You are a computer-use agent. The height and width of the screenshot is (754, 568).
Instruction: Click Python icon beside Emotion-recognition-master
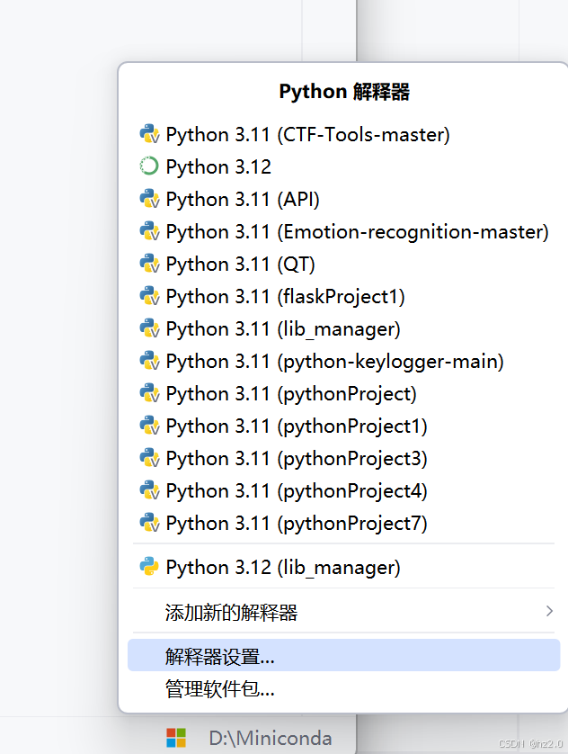149,231
